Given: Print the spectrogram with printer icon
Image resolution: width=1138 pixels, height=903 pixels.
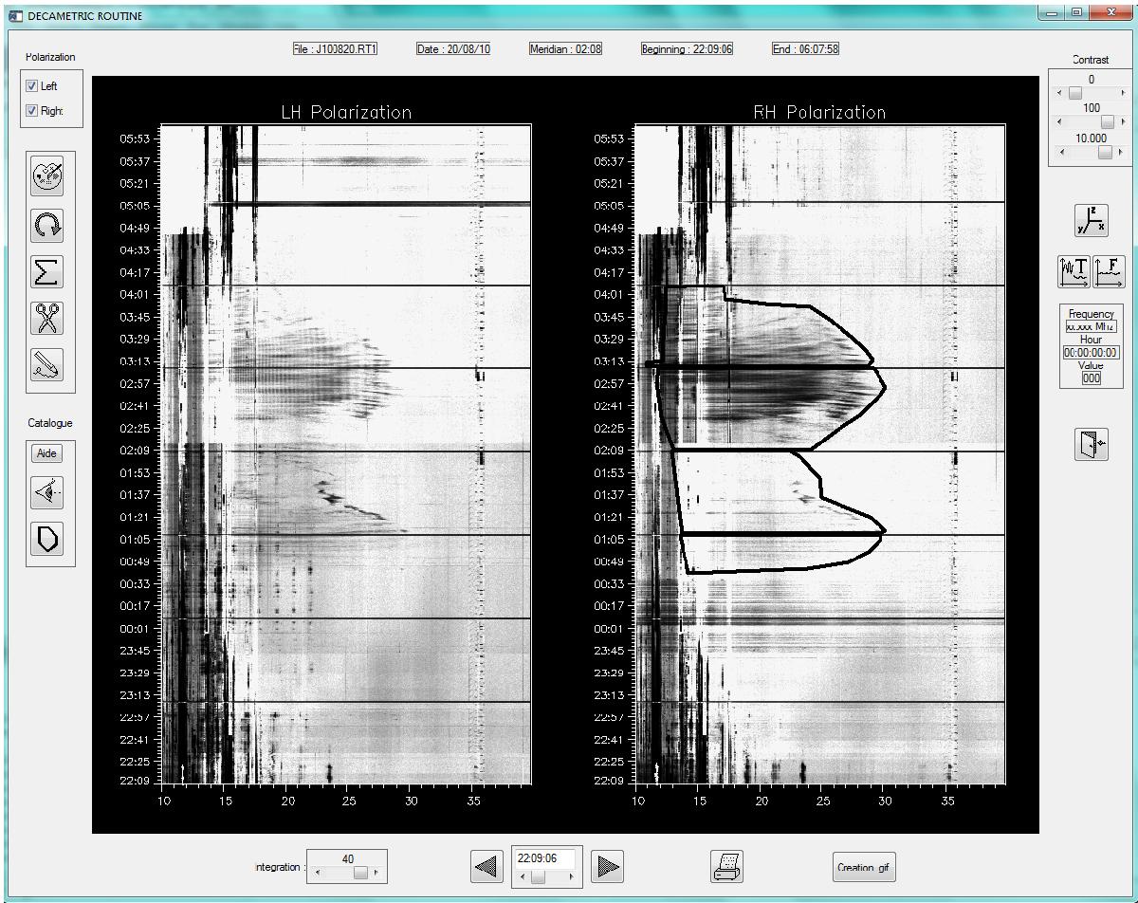Looking at the screenshot, I should pyautogui.click(x=726, y=866).
